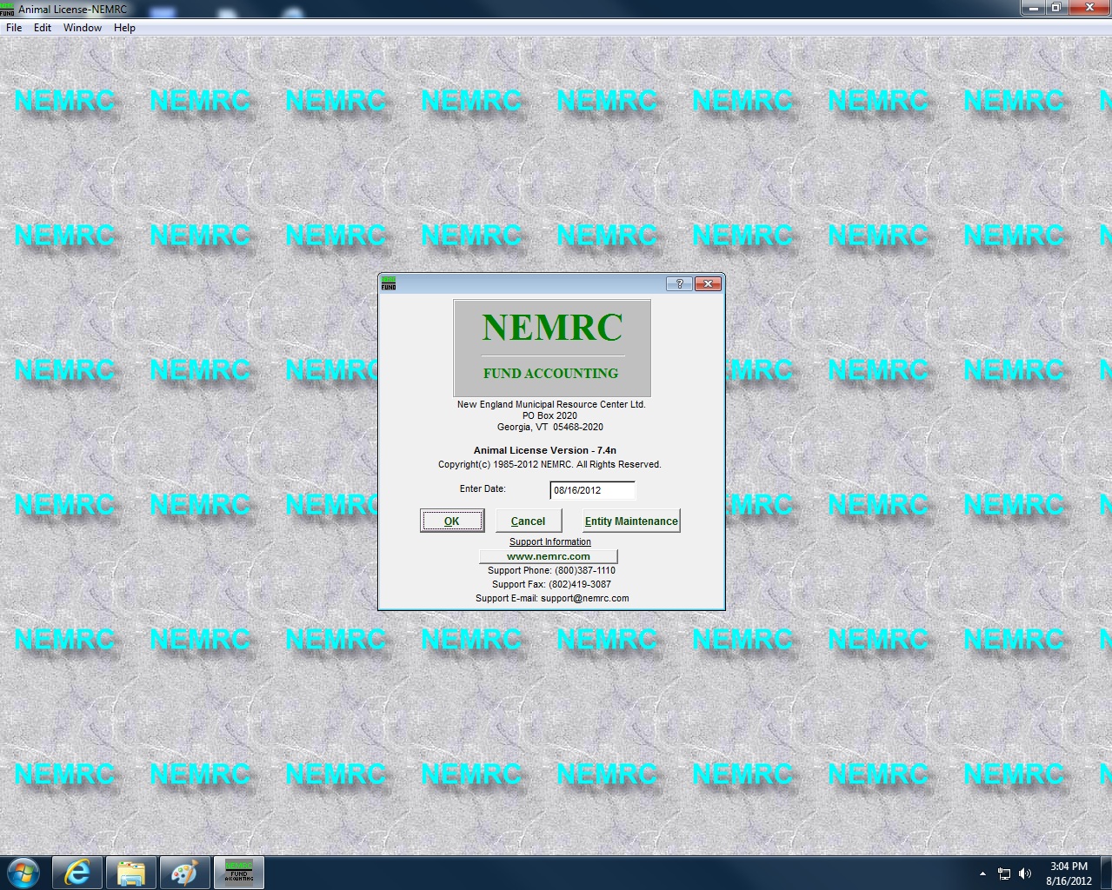Launch Internet Explorer from taskbar
Image resolution: width=1112 pixels, height=890 pixels.
click(x=78, y=873)
